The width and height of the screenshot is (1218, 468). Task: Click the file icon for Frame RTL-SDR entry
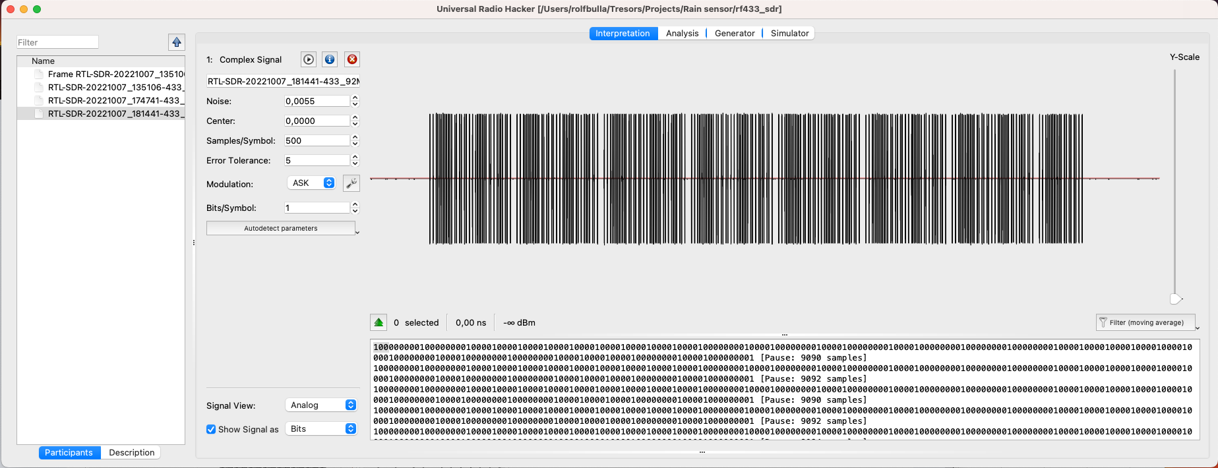[39, 74]
